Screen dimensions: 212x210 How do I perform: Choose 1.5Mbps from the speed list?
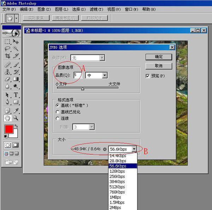click(123, 203)
